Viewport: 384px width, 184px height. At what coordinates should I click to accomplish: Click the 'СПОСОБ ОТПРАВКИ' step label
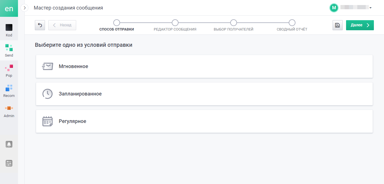tap(117, 29)
